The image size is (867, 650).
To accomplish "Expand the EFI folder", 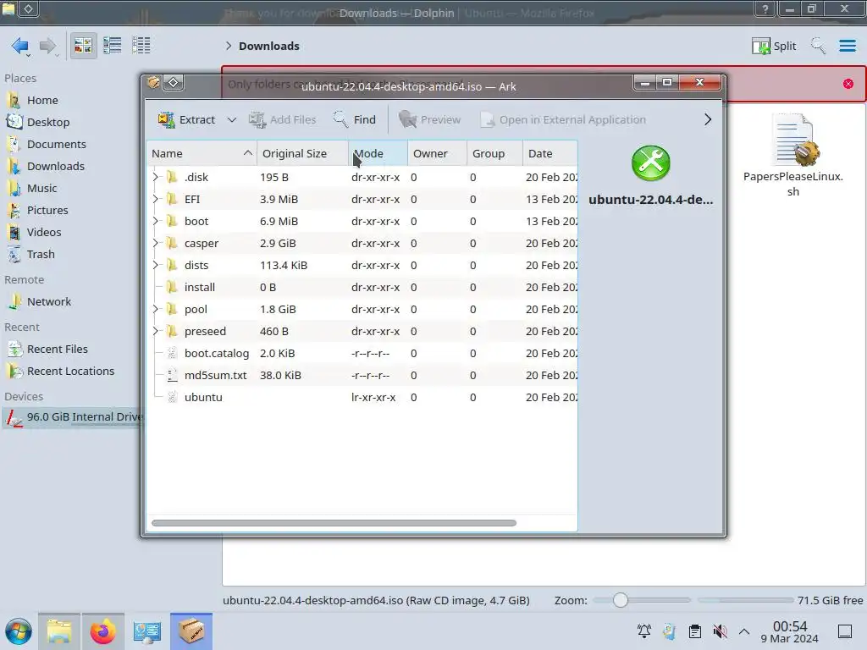I will (x=156, y=199).
